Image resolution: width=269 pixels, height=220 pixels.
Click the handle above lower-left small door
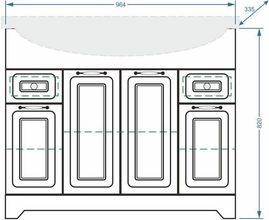34,107
